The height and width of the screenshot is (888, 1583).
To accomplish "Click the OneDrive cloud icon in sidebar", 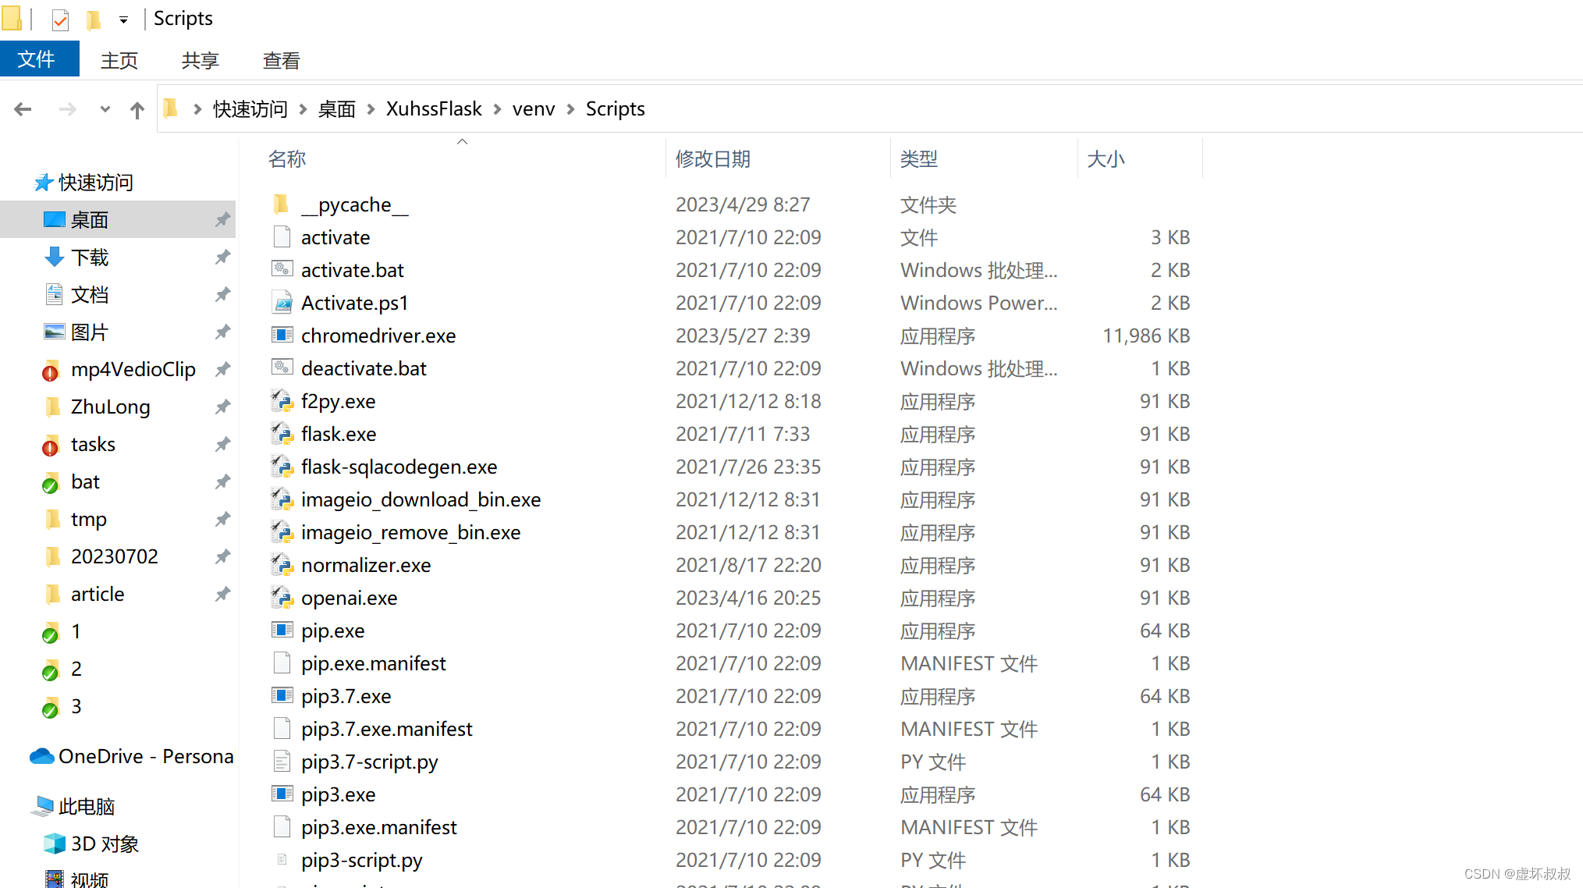I will coord(41,756).
